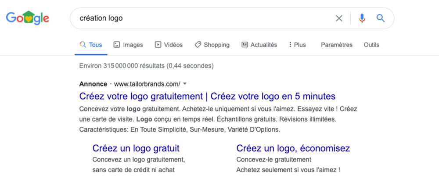Clear the search box with the X icon
Viewport: 439px width, 176px height.
click(339, 18)
